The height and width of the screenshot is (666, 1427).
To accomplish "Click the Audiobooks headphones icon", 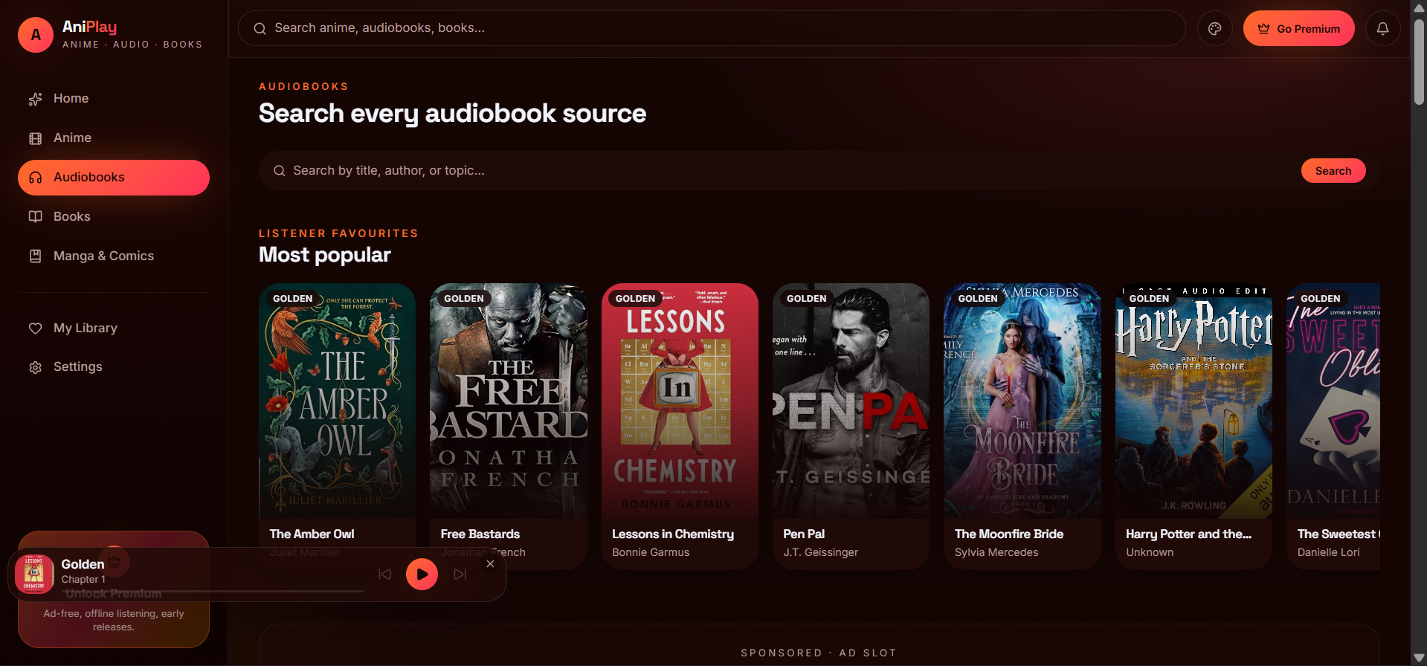I will [x=35, y=178].
